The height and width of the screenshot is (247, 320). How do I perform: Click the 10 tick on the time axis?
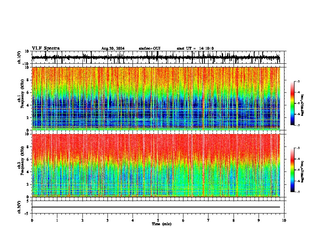284,220
